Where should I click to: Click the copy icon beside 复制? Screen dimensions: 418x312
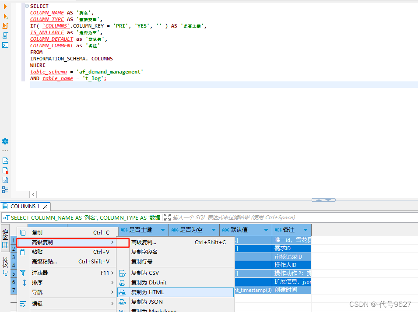[23, 233]
